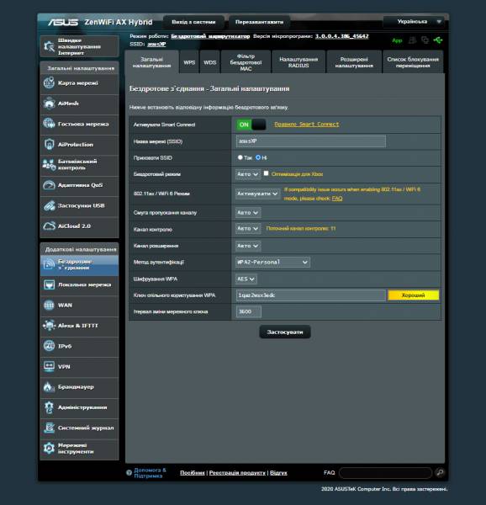Click the logout button in the header
Viewport: 486px width, 505px height.
coord(193,22)
